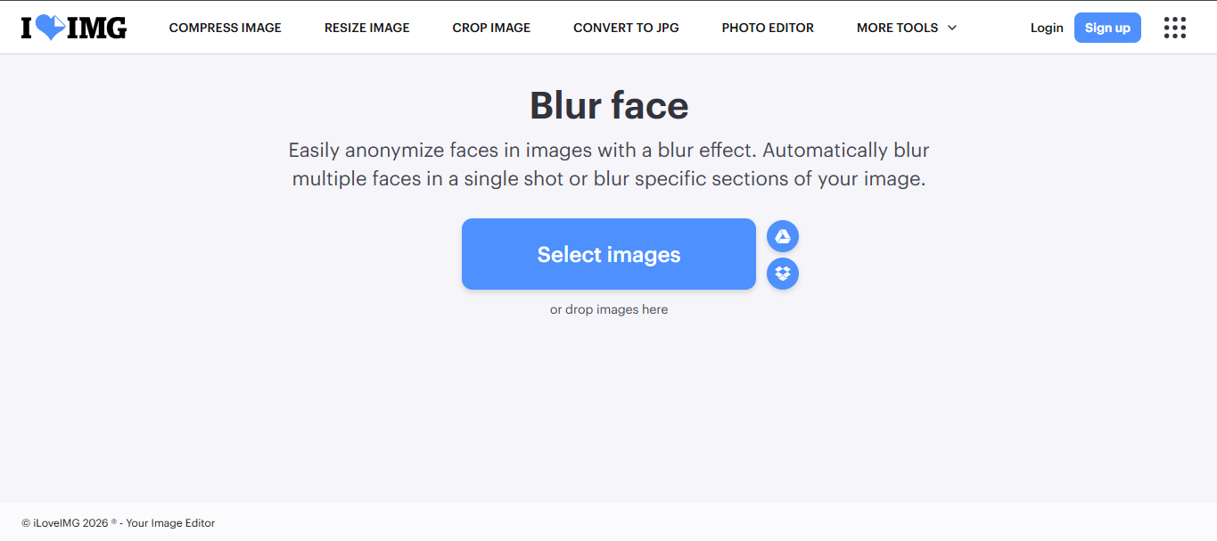The width and height of the screenshot is (1217, 541).
Task: Upload from Google Drive icon
Action: (x=783, y=236)
